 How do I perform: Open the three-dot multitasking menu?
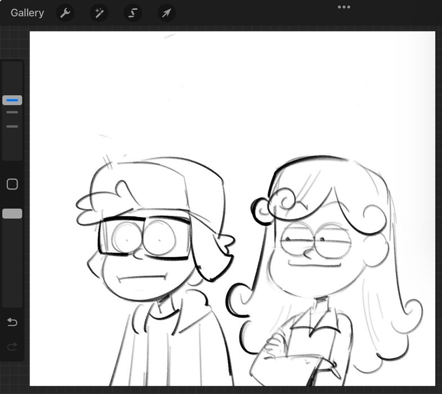point(343,7)
